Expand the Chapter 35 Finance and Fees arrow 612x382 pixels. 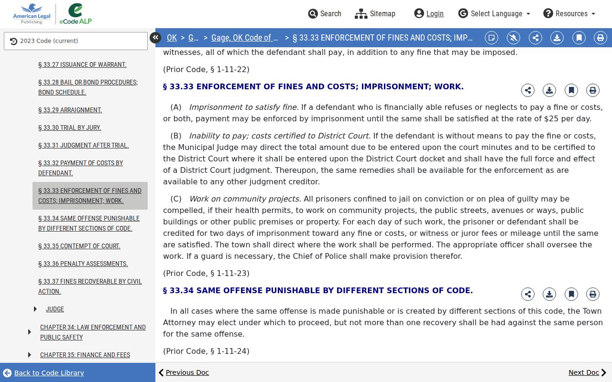point(30,355)
